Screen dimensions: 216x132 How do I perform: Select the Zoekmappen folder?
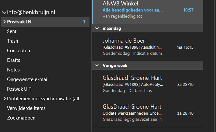coord(21,118)
